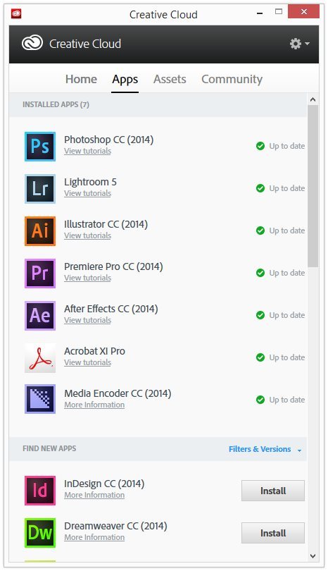Image resolution: width=328 pixels, height=571 pixels.
Task: Open More Information for Media Encoder CC
Action: coord(94,405)
